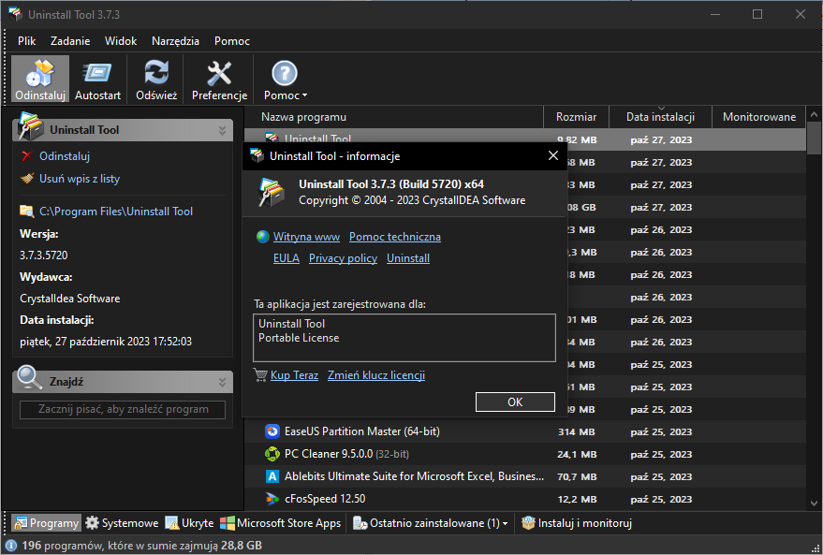
Task: Click the program search input field
Action: click(123, 409)
